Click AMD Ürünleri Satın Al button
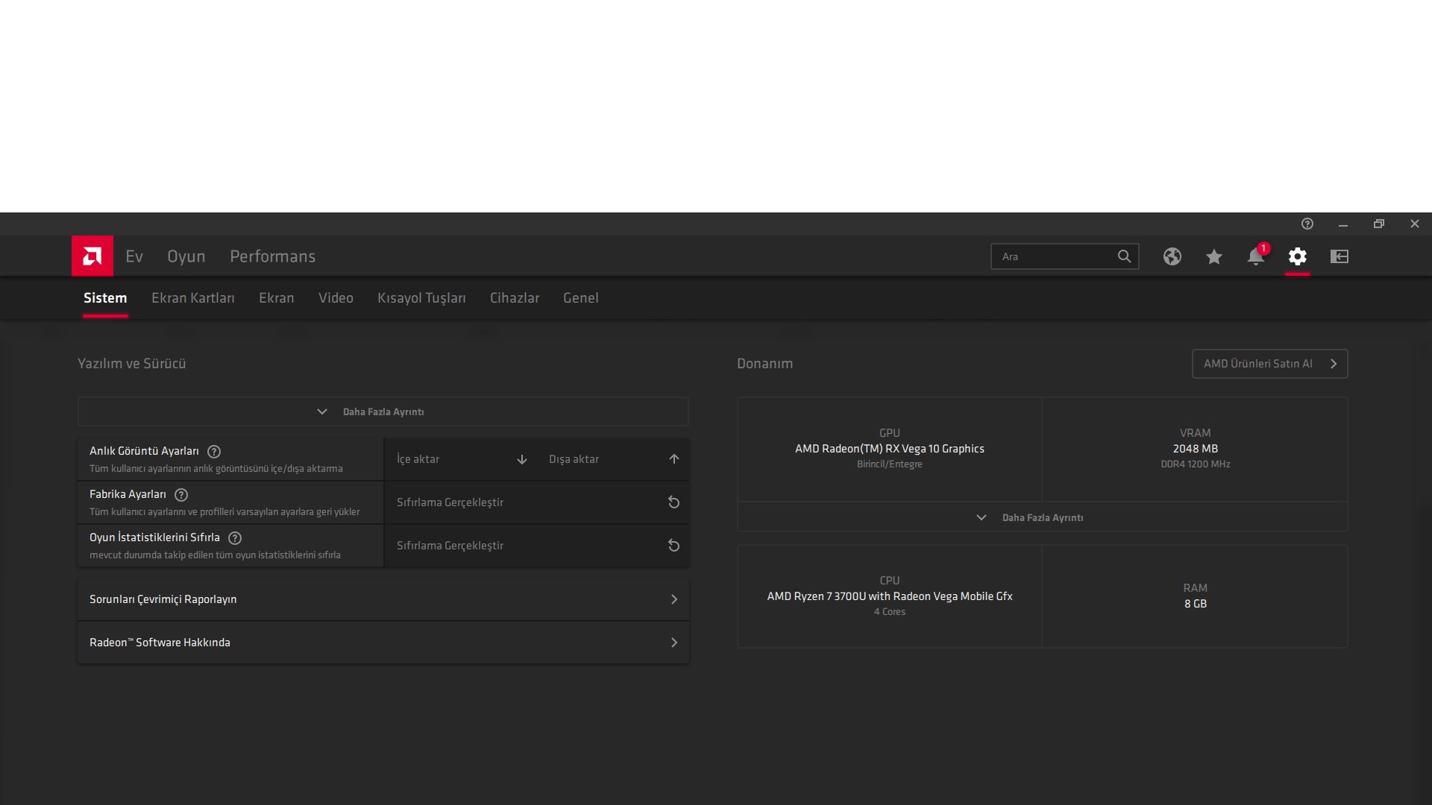This screenshot has width=1432, height=805. point(1270,364)
